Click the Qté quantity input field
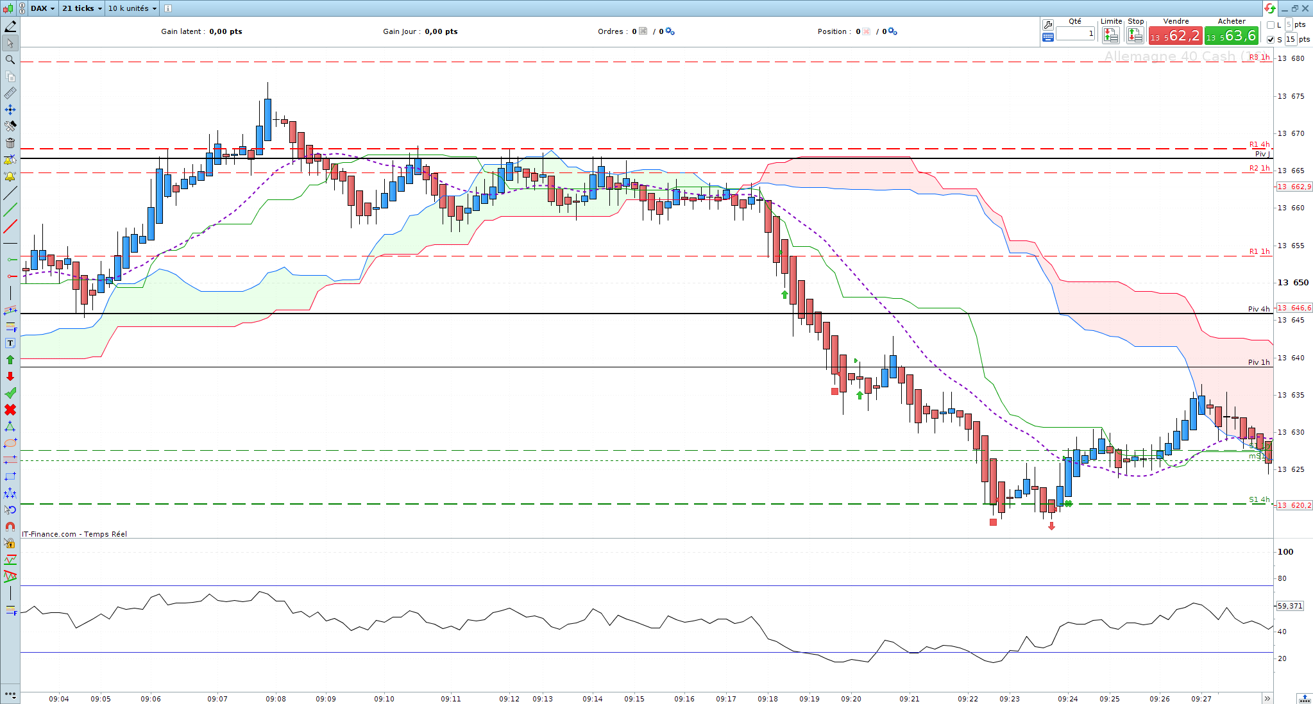The height and width of the screenshot is (704, 1313). (x=1075, y=33)
